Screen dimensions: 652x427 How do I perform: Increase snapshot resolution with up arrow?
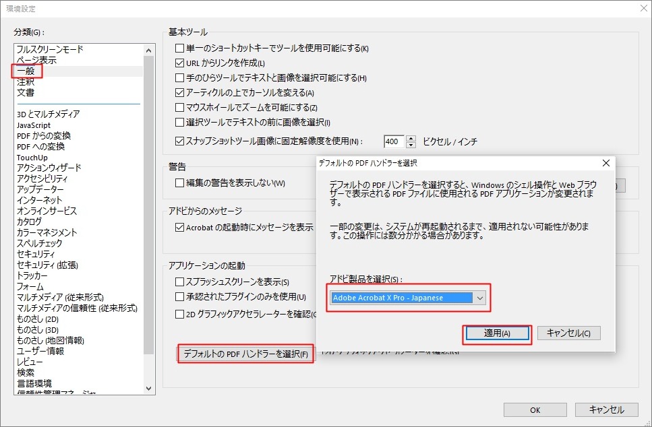(x=411, y=138)
